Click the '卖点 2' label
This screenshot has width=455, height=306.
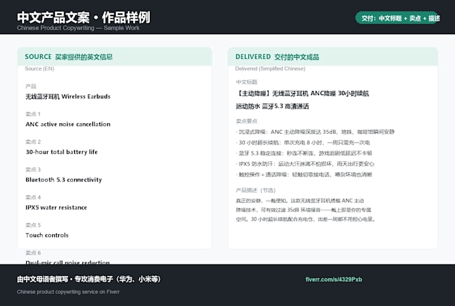(33, 142)
